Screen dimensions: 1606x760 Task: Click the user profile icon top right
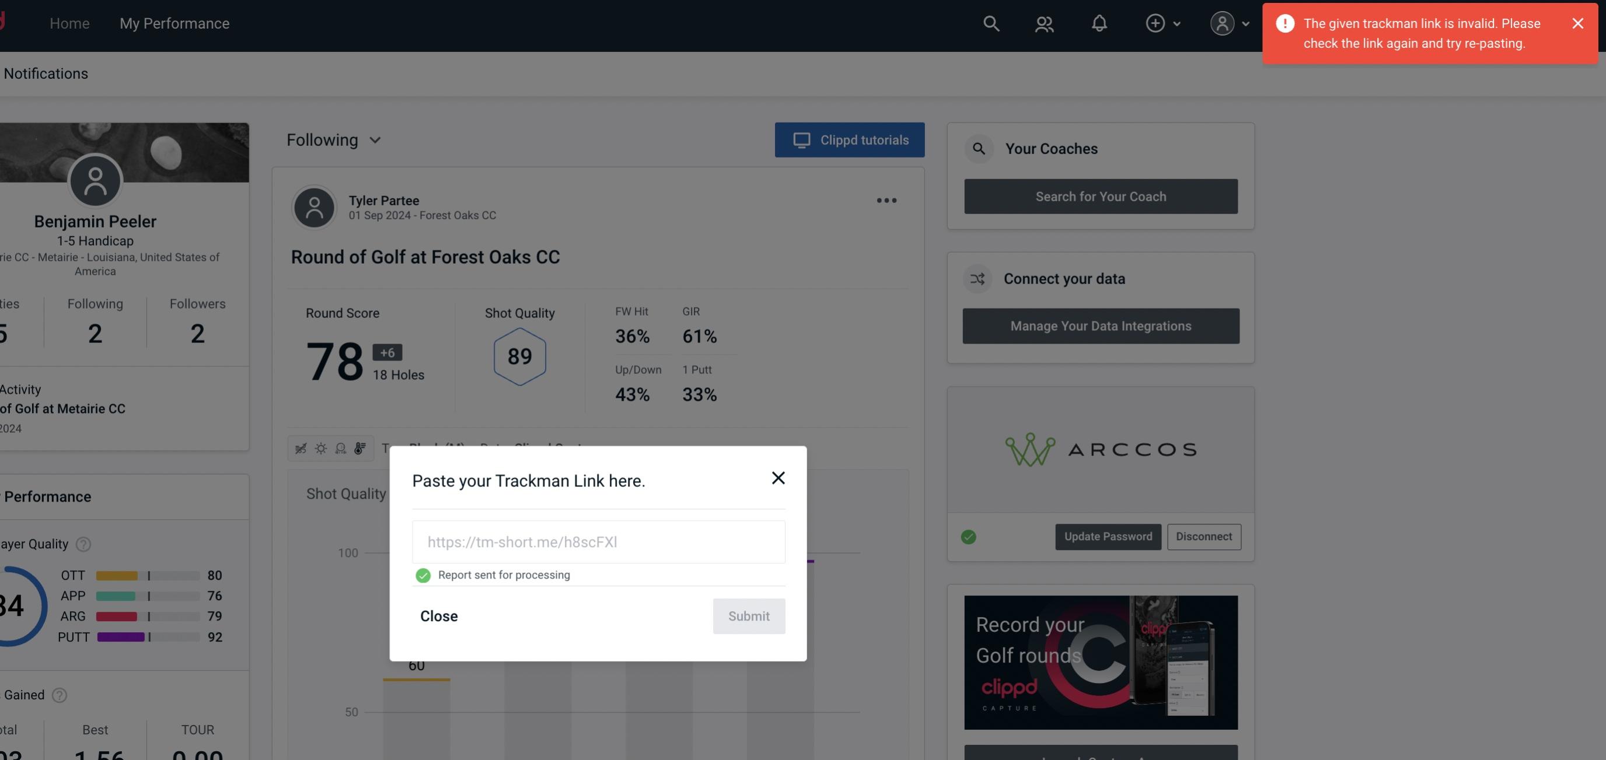tap(1221, 23)
